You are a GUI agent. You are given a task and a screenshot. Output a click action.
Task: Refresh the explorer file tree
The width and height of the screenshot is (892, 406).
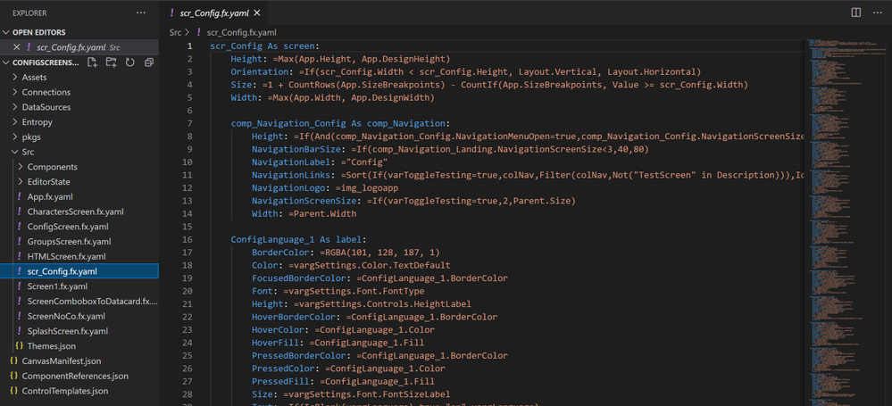click(129, 62)
